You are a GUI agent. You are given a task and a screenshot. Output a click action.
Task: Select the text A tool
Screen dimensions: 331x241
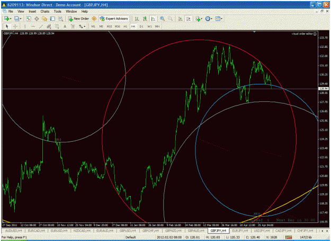point(65,27)
